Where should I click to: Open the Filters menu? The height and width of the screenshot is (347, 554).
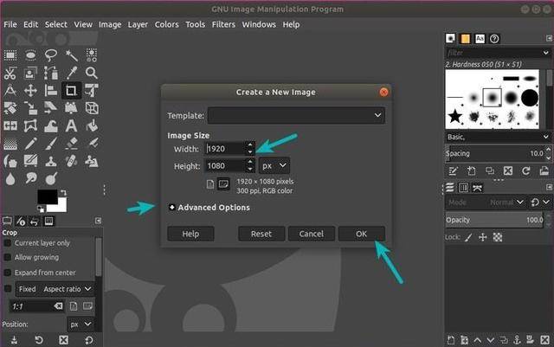click(x=223, y=24)
